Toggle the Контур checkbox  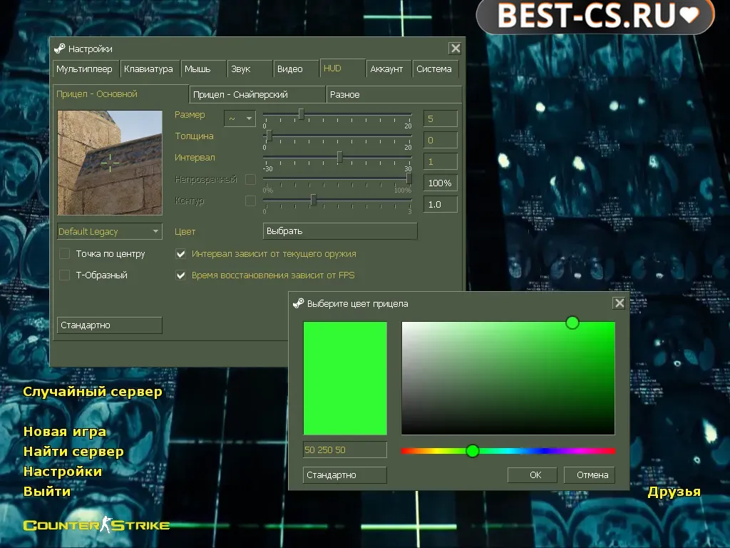250,201
